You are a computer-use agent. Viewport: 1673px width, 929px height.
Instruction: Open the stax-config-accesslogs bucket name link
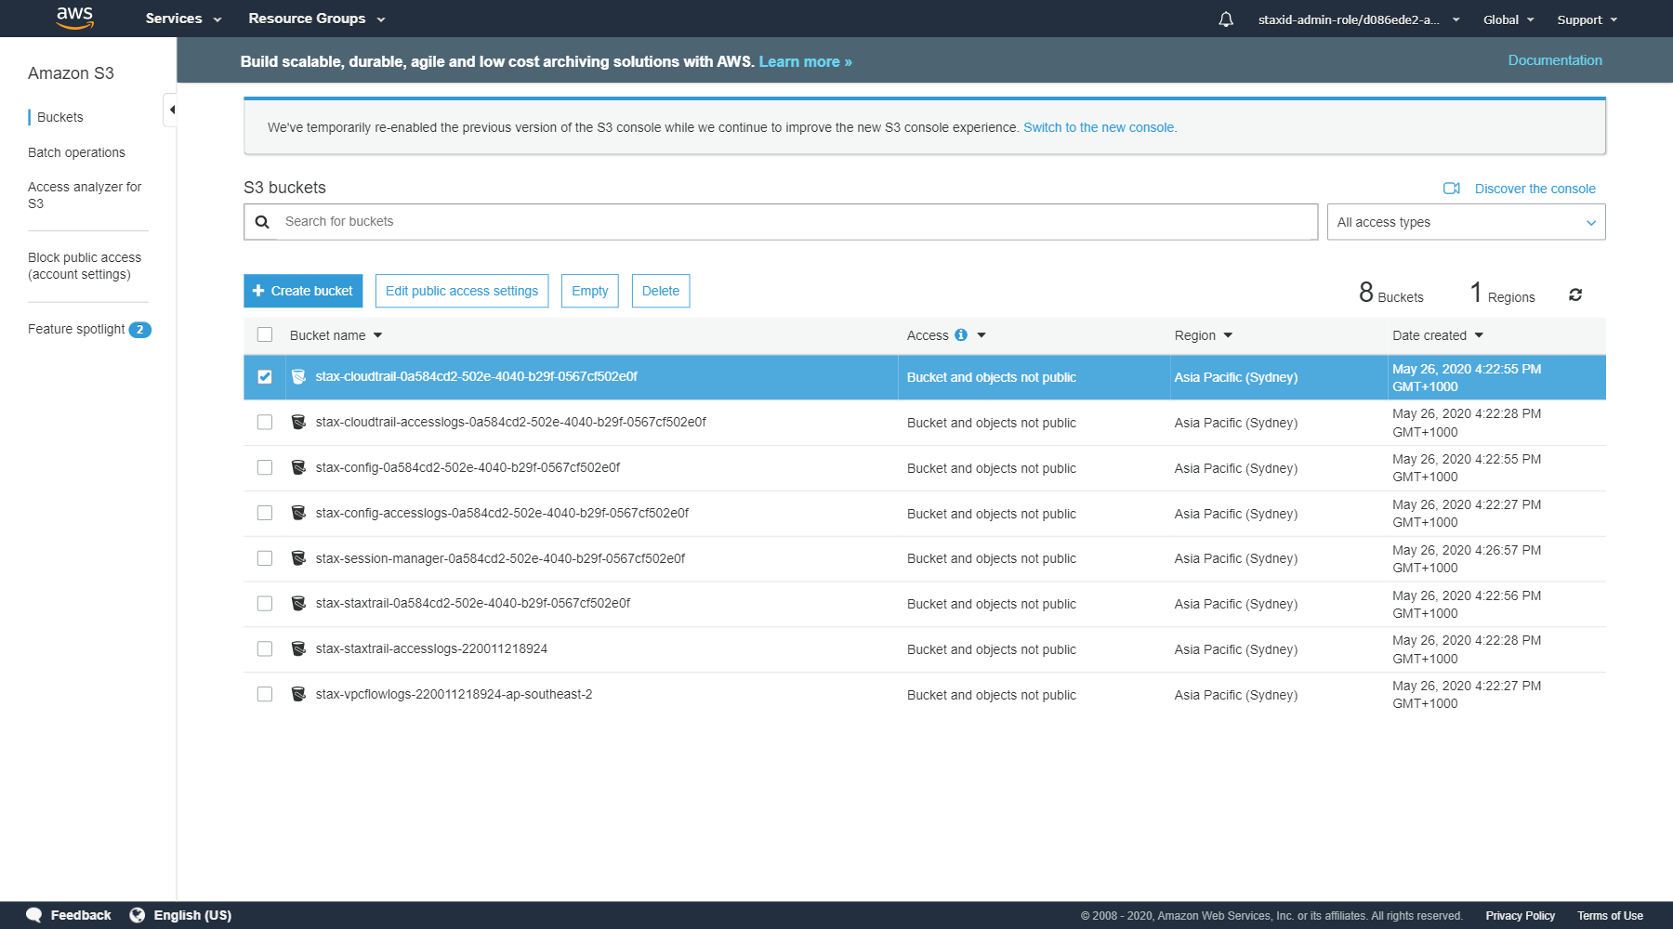502,513
